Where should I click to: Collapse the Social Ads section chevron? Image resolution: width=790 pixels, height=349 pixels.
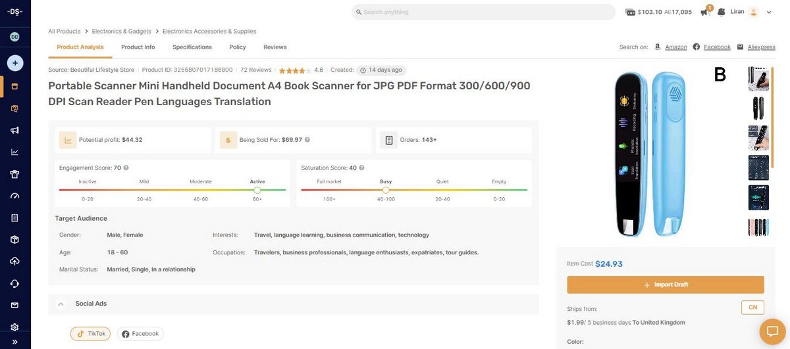pos(61,304)
